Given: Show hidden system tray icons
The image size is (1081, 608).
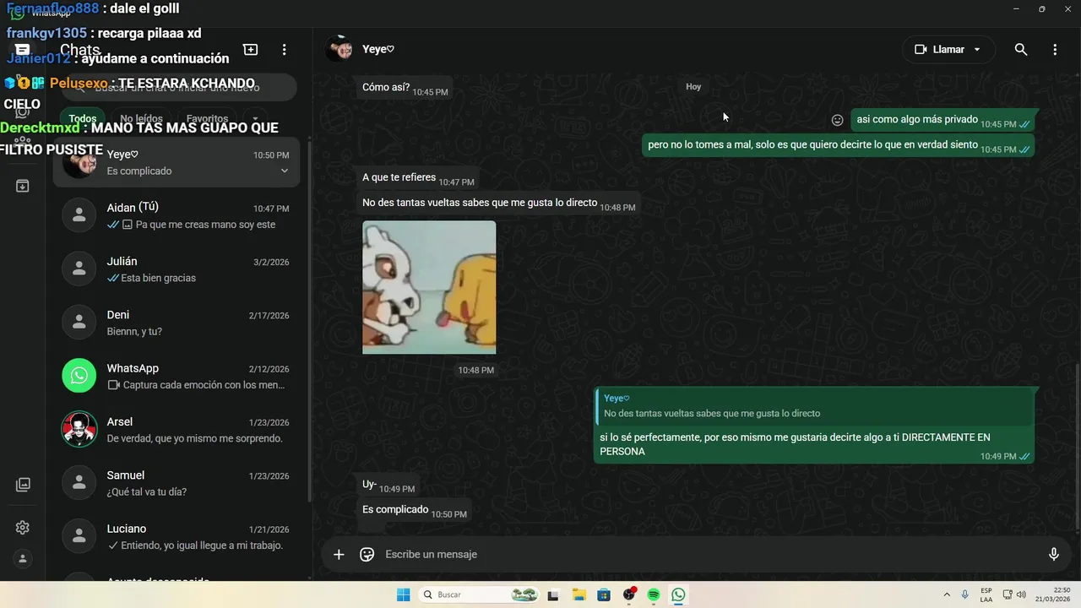Looking at the screenshot, I should point(947,595).
